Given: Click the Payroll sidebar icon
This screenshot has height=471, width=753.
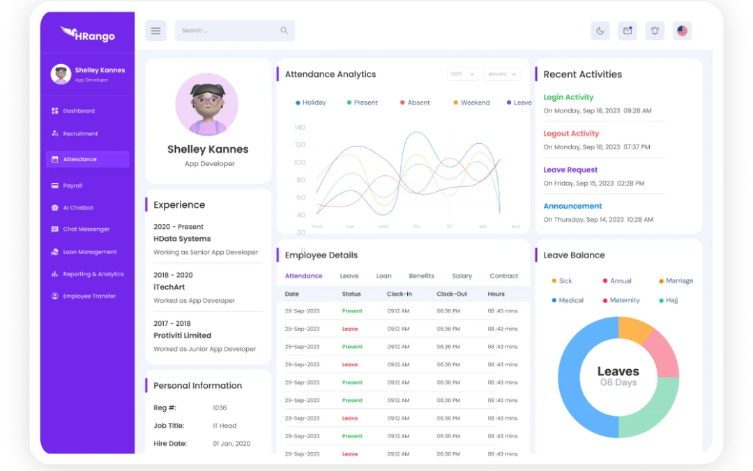Looking at the screenshot, I should coord(55,186).
